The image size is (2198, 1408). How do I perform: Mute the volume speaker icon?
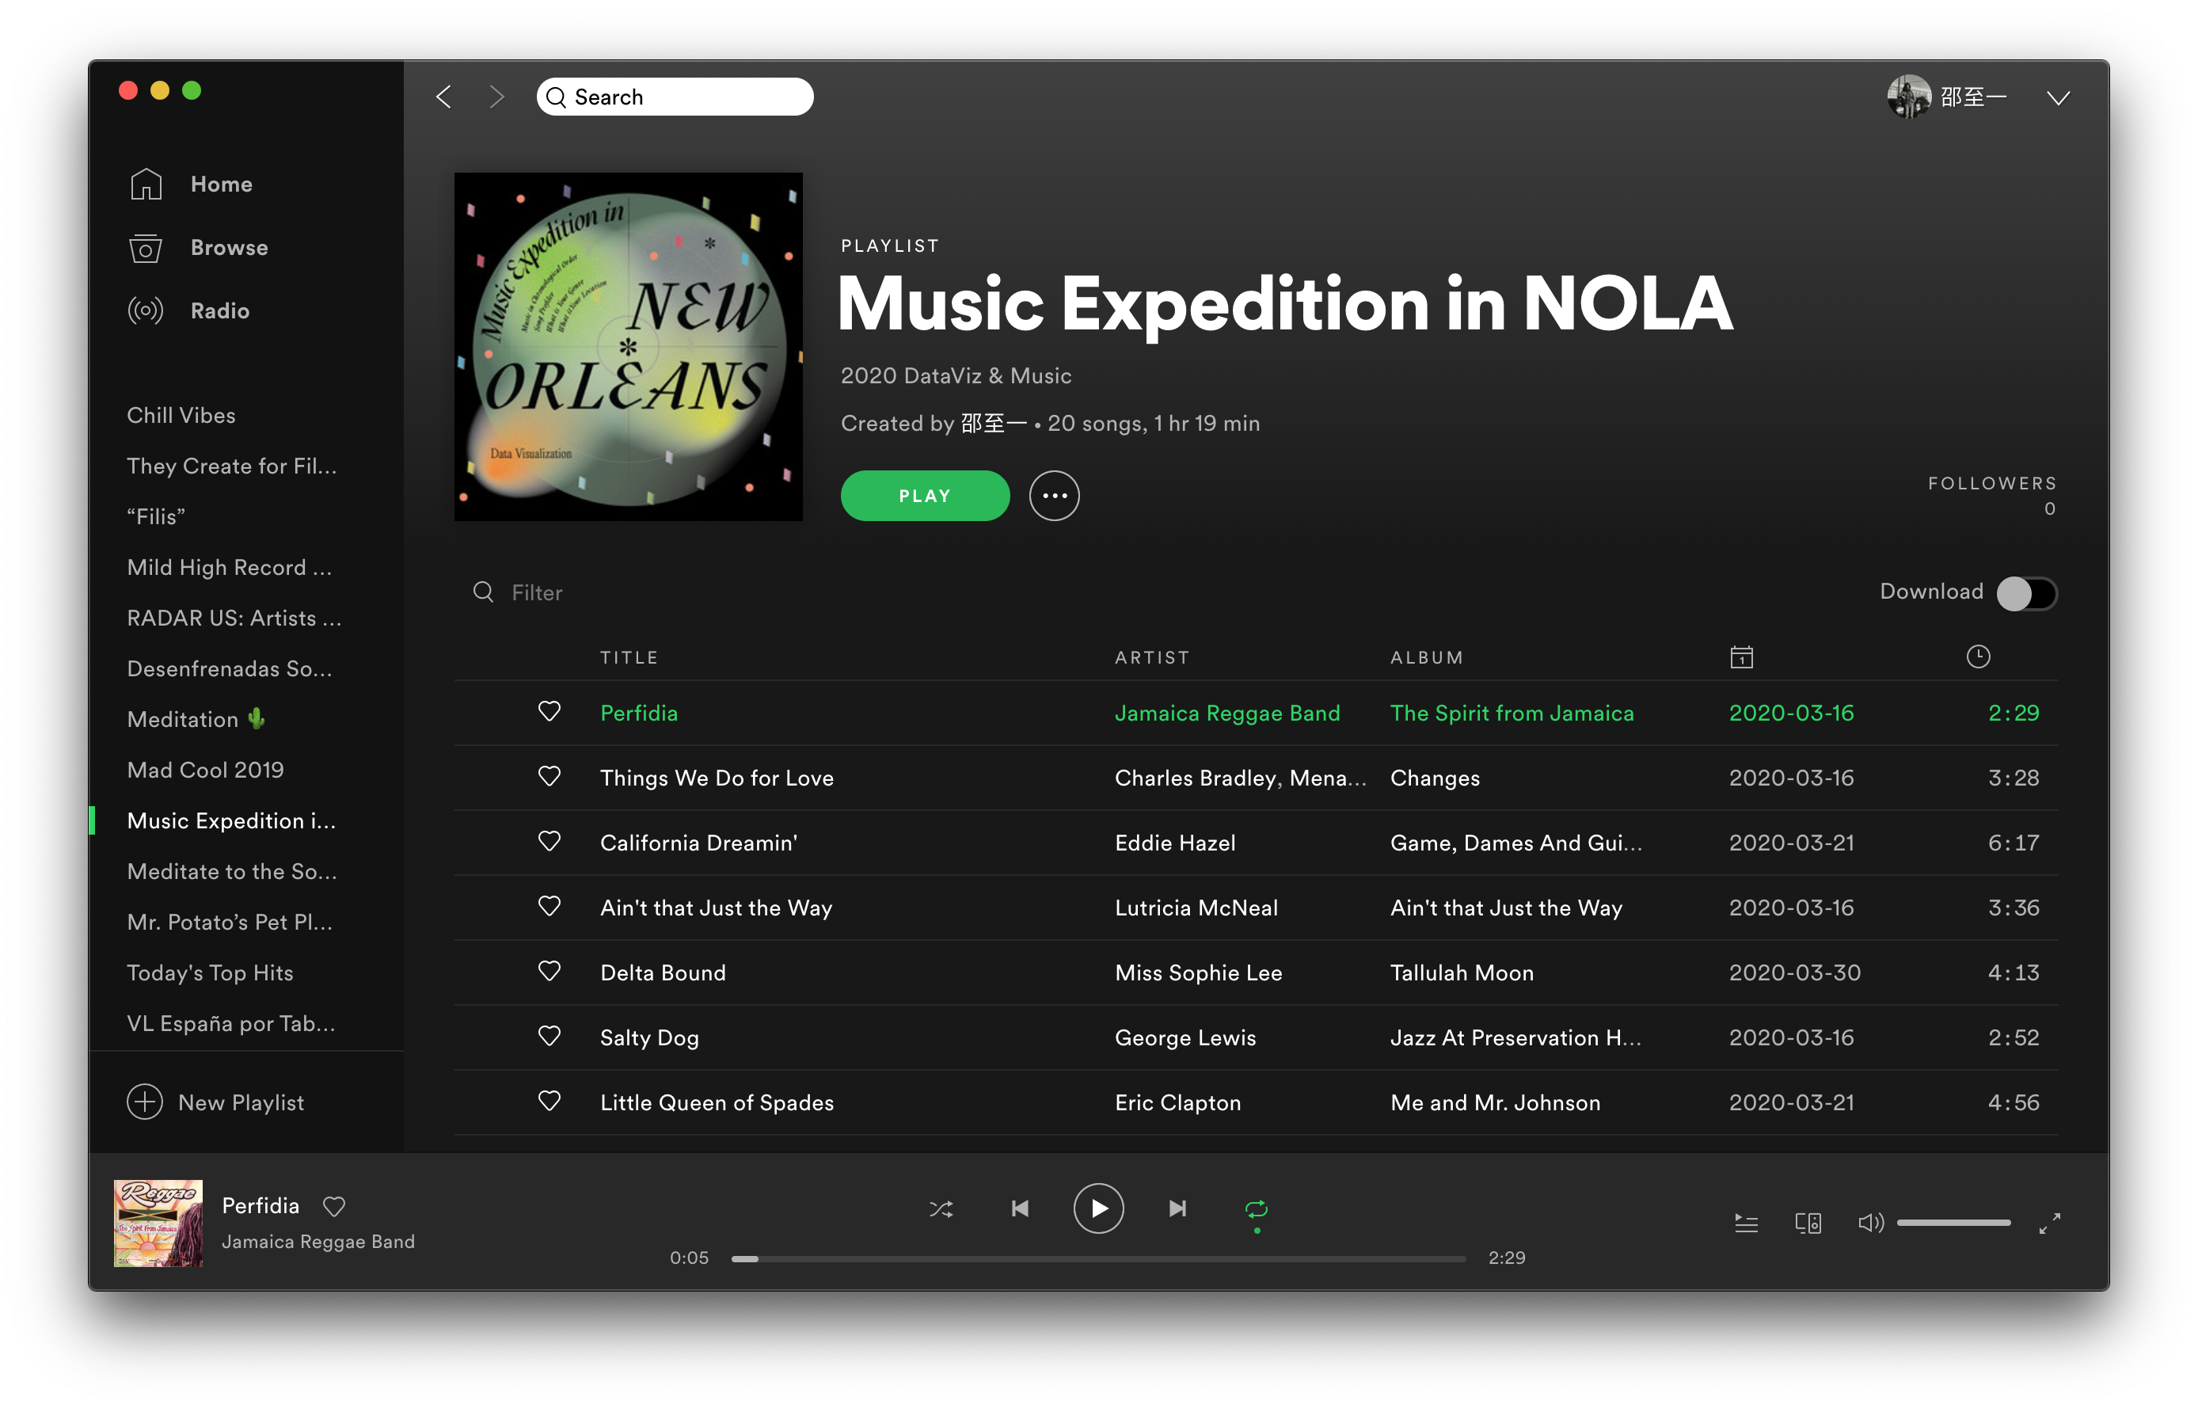pos(1870,1223)
